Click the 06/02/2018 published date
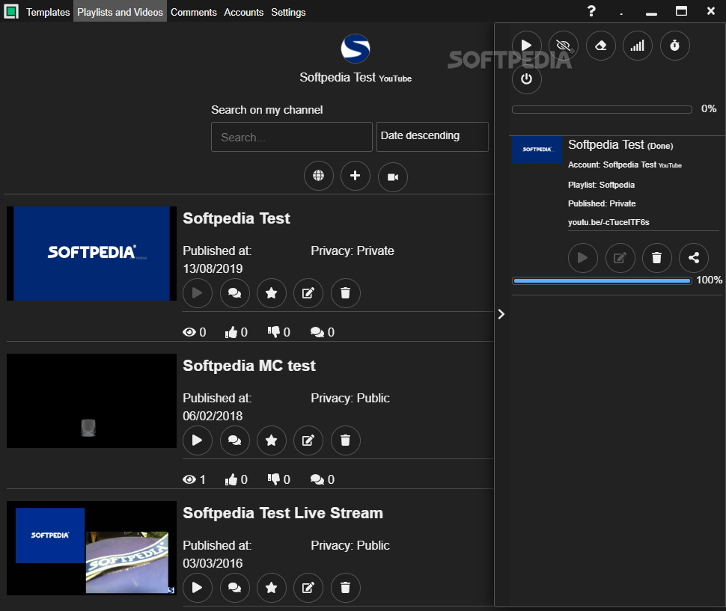The width and height of the screenshot is (726, 611). (213, 417)
